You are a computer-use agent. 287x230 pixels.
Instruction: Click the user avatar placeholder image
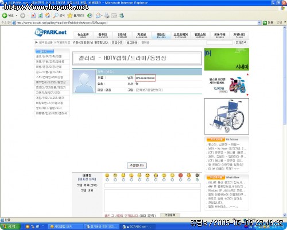(x=84, y=81)
